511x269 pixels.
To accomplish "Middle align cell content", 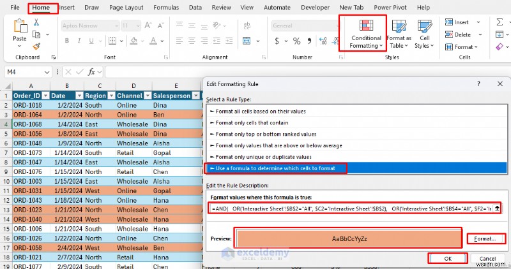I will click(192, 25).
